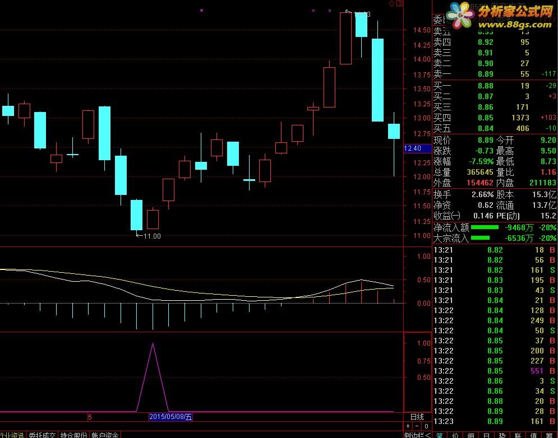Collapse the sidebar with the 侧边栏 toggle

click(x=417, y=435)
